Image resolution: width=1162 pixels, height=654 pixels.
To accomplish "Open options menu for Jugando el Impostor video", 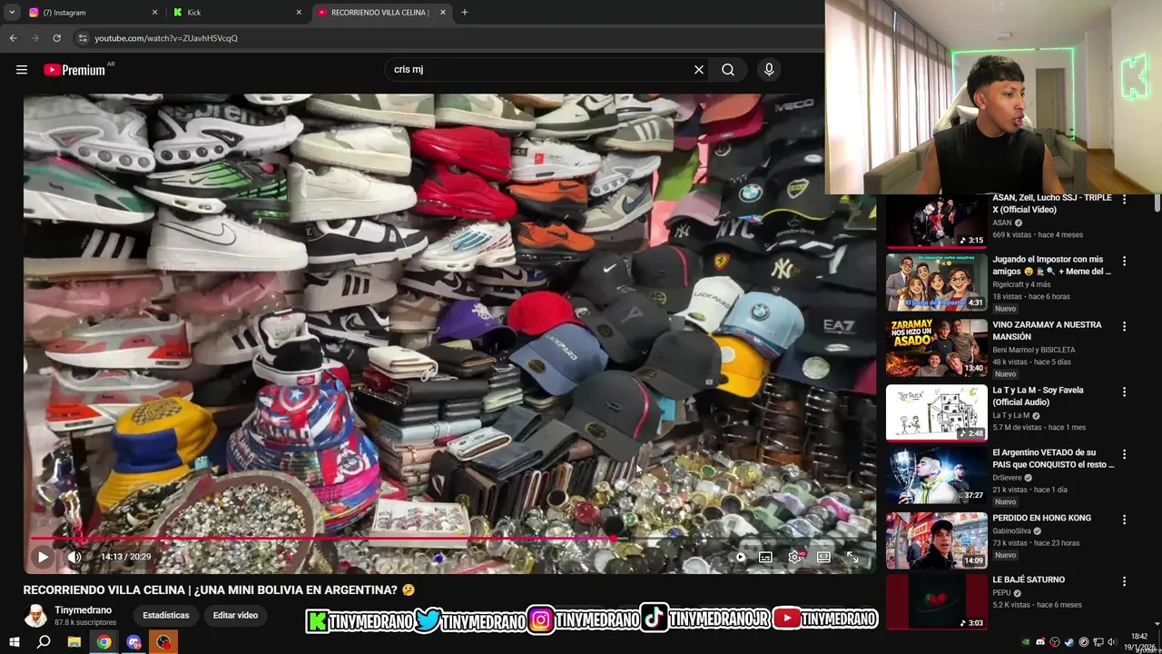I will point(1124,261).
